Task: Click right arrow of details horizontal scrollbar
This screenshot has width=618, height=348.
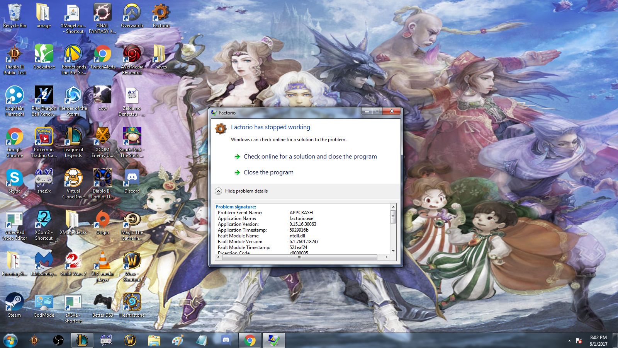Action: pyautogui.click(x=386, y=257)
